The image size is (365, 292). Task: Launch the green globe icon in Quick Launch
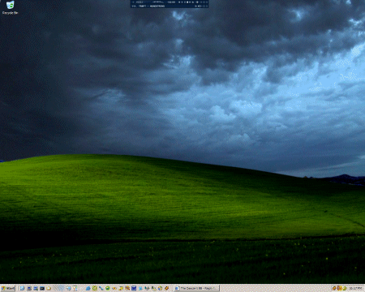[108, 289]
